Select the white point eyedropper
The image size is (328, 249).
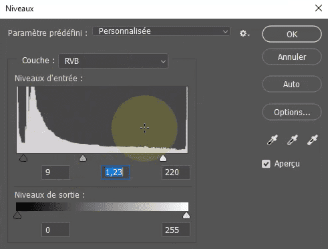[313, 140]
